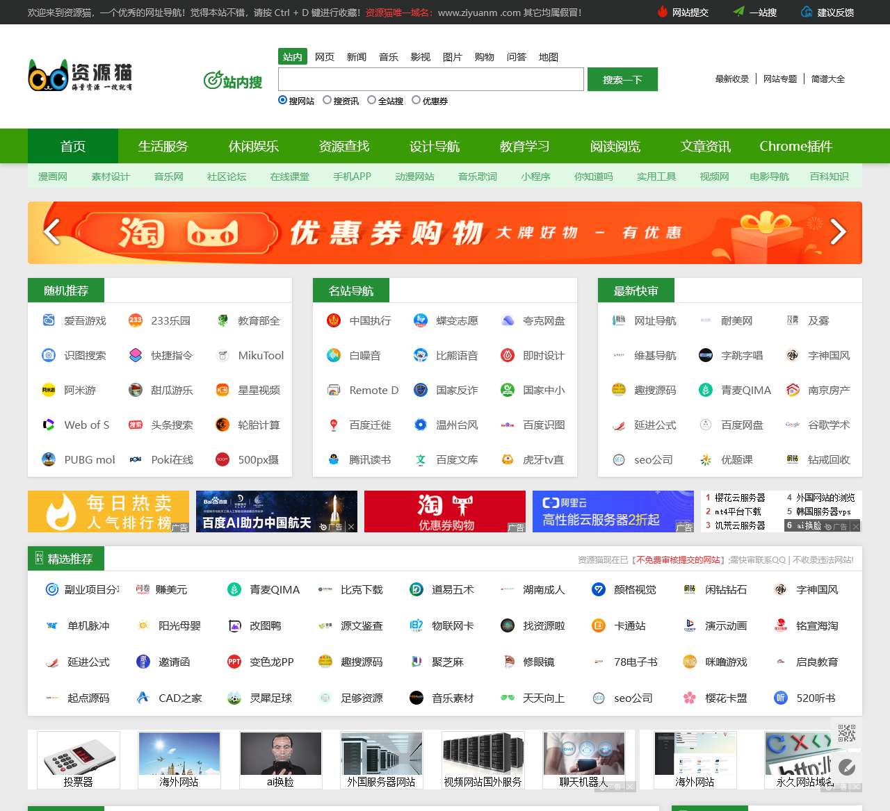Open the 教育学习 navigation menu
Image resolution: width=890 pixels, height=811 pixels.
[524, 146]
